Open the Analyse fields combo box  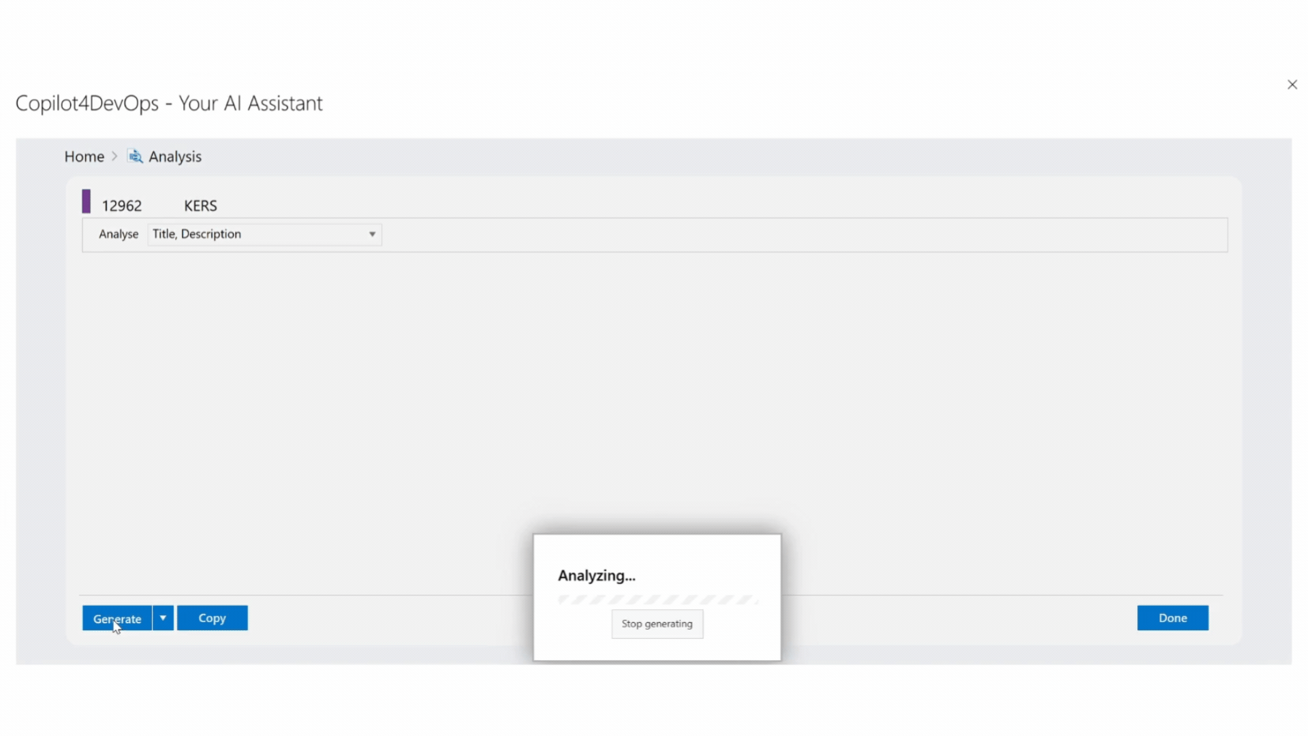click(x=259, y=234)
